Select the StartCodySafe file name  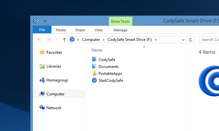(111, 81)
